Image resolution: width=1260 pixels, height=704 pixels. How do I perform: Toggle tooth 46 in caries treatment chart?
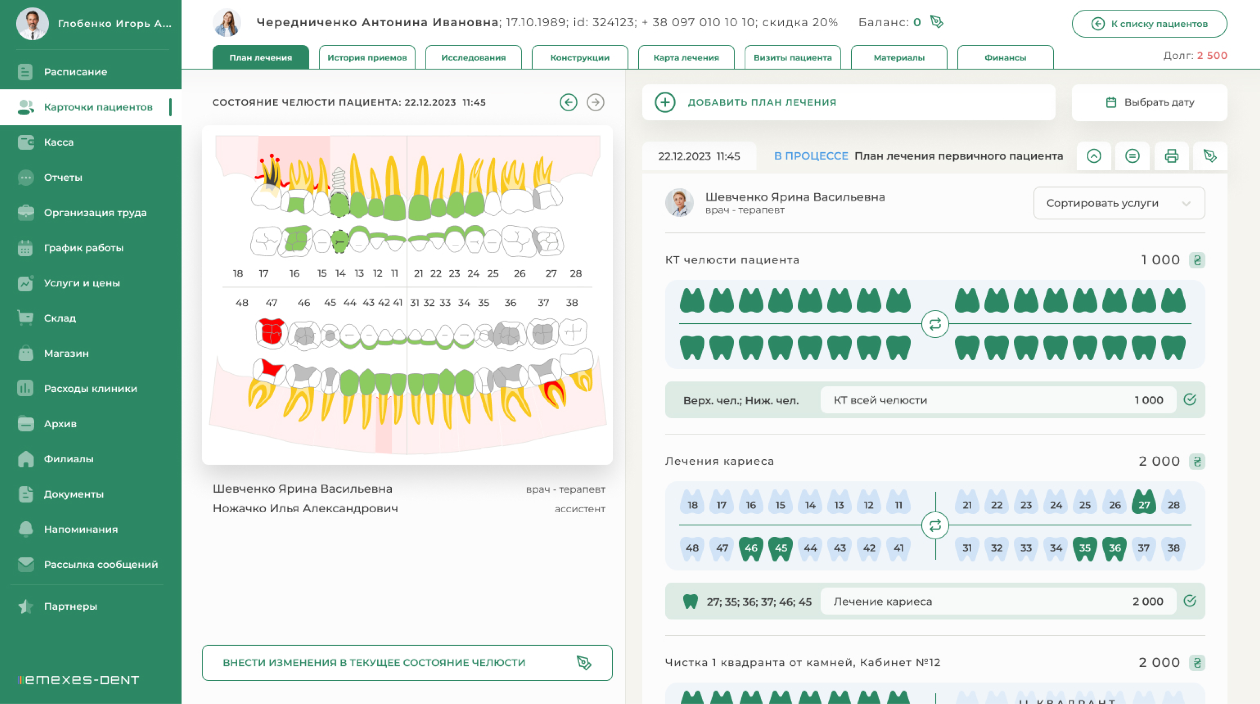(x=751, y=548)
